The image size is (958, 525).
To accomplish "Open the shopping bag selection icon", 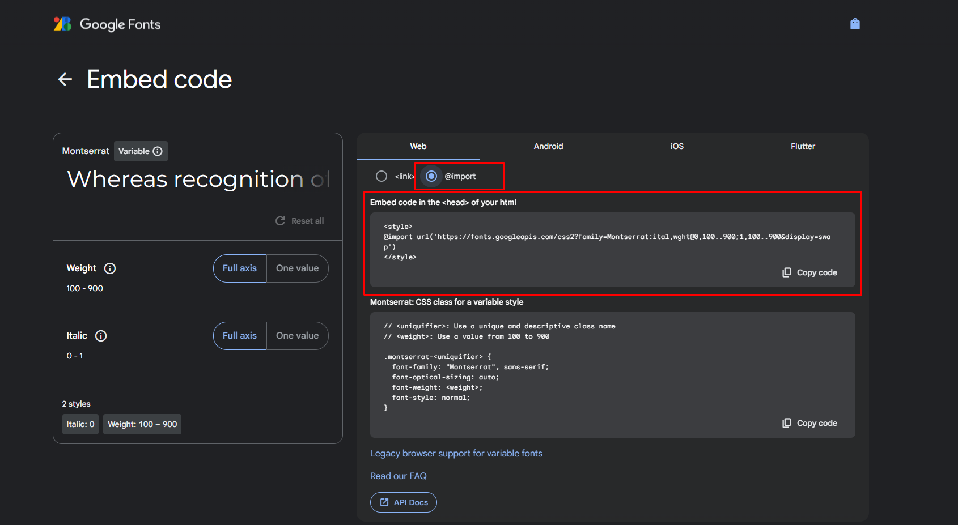I will coord(855,24).
